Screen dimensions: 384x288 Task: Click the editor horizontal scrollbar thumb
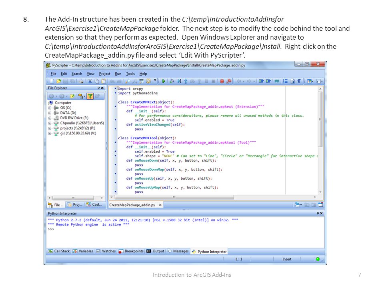(174, 197)
